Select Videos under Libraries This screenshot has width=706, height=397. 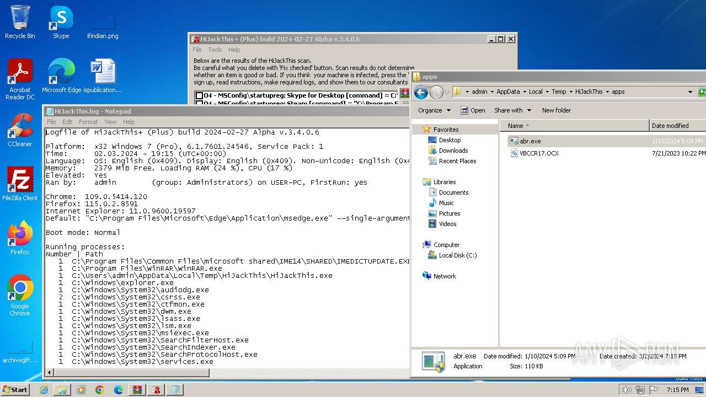(x=447, y=224)
